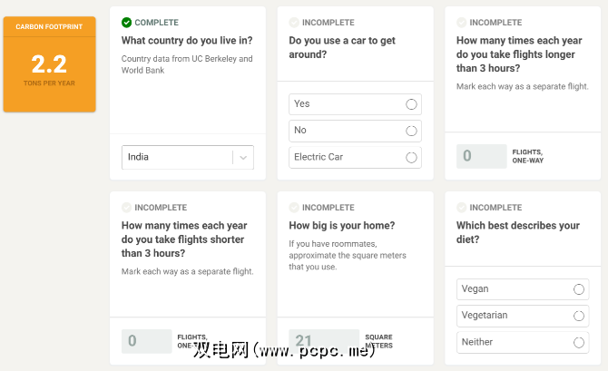Select Neither for diet
Viewport: 608px width, 371px height.
579,342
